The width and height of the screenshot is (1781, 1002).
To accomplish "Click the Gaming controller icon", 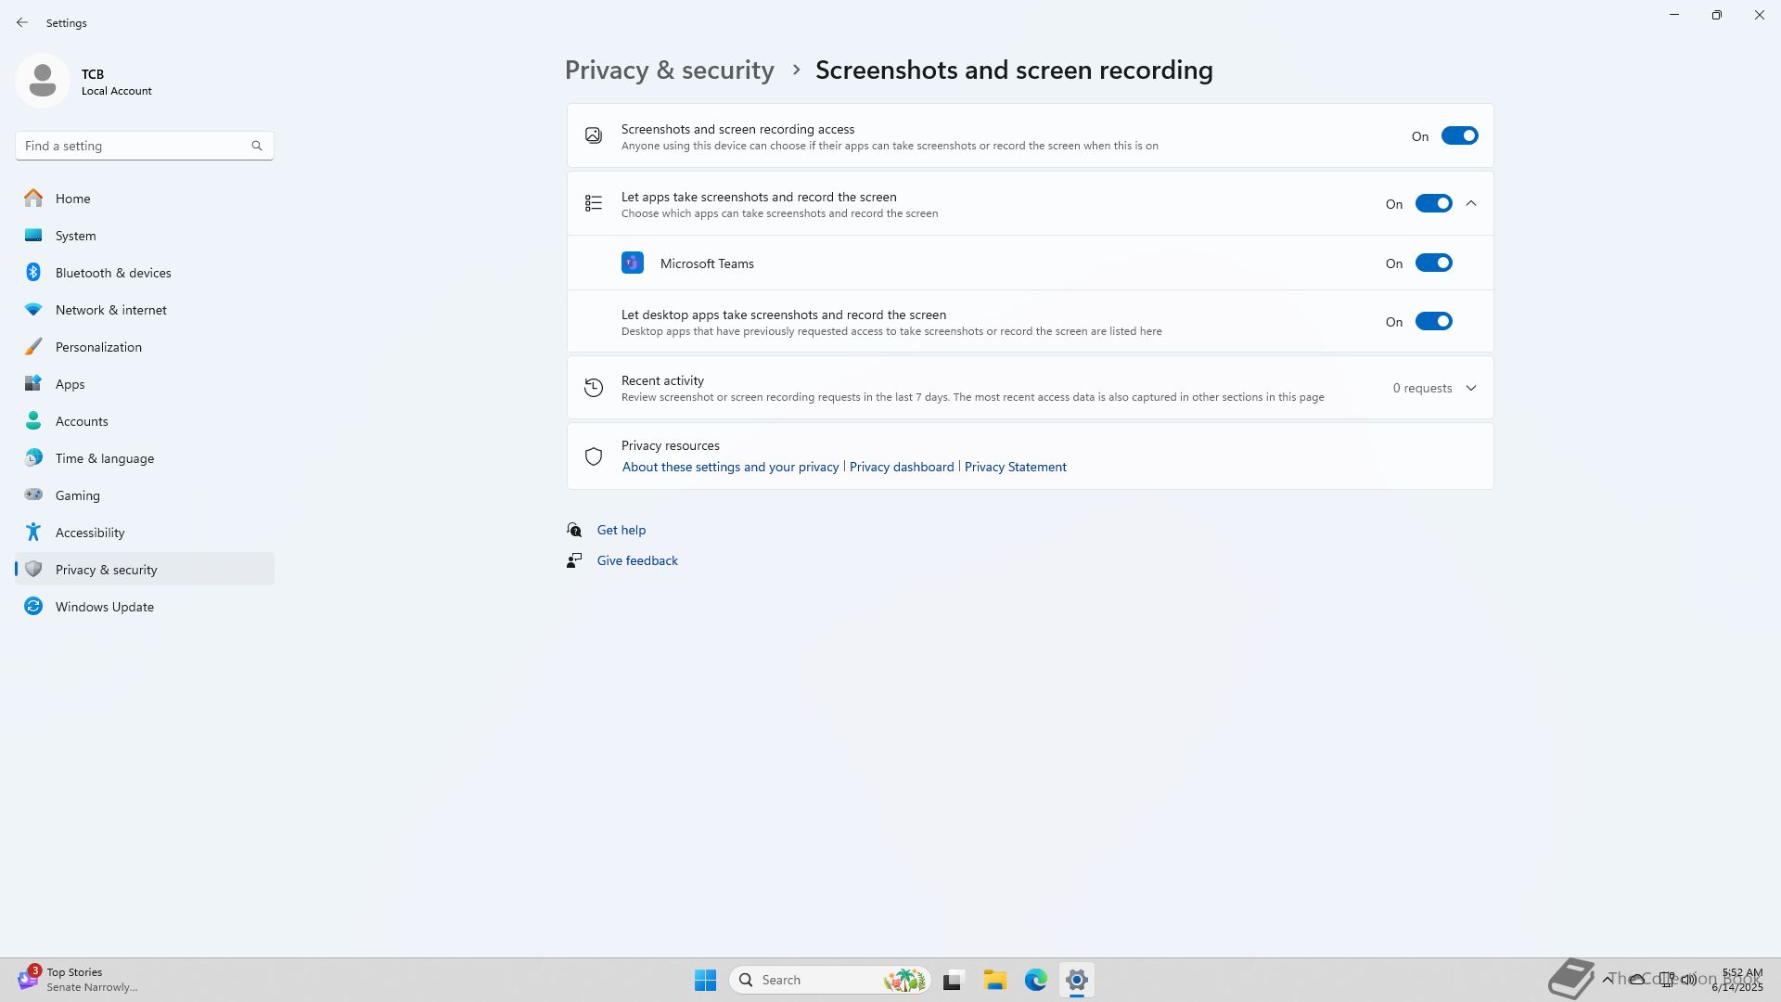I will (33, 495).
